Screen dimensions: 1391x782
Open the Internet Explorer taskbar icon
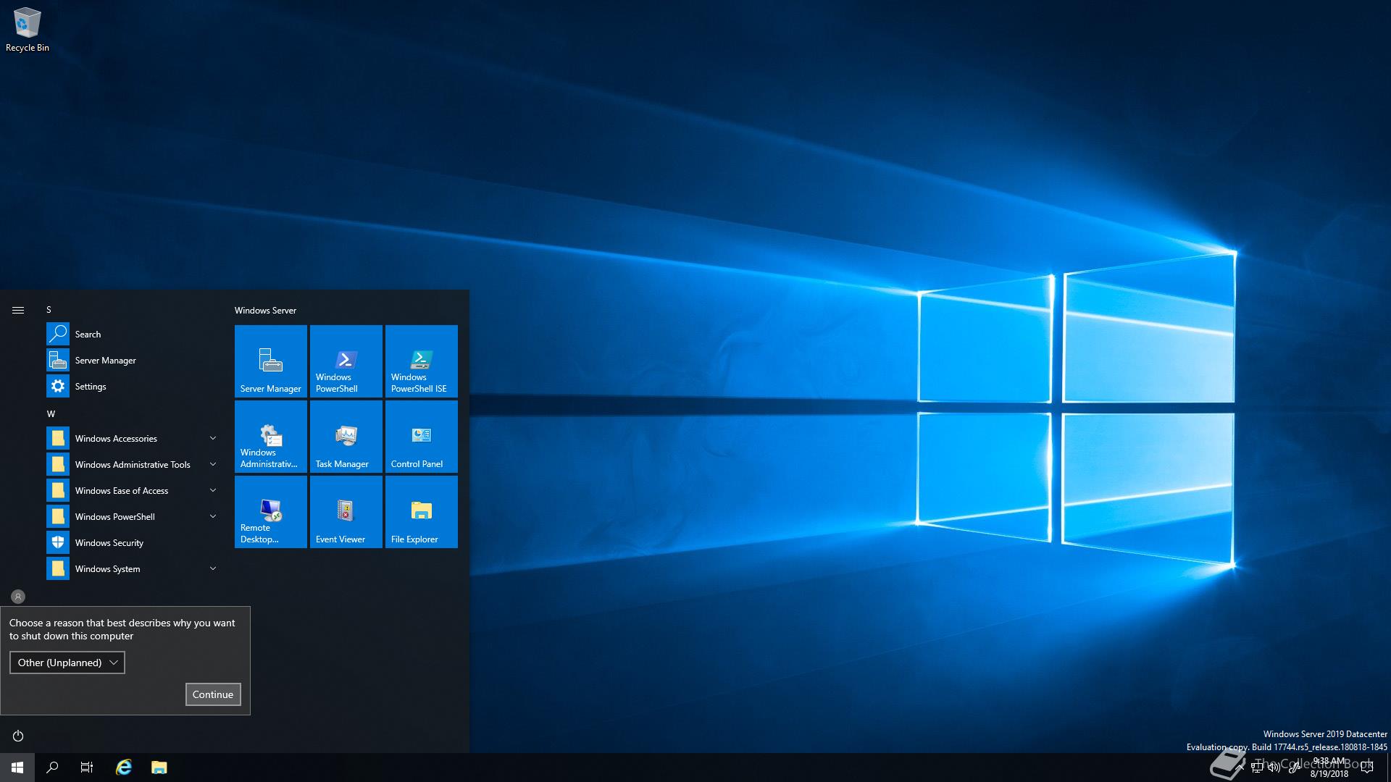124,768
